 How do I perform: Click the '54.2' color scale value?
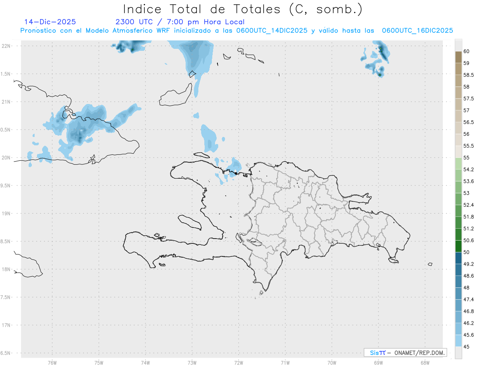469,170
